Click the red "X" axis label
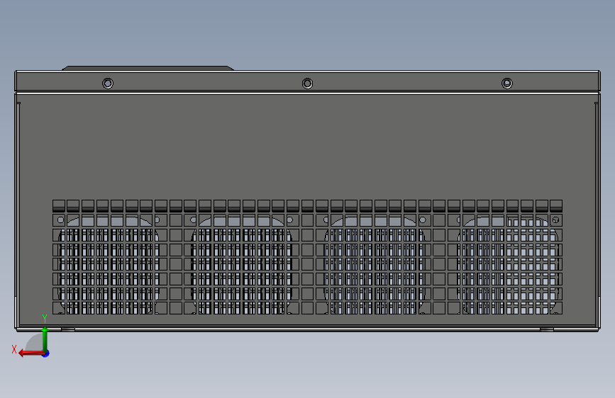615x398 pixels. [x=14, y=349]
